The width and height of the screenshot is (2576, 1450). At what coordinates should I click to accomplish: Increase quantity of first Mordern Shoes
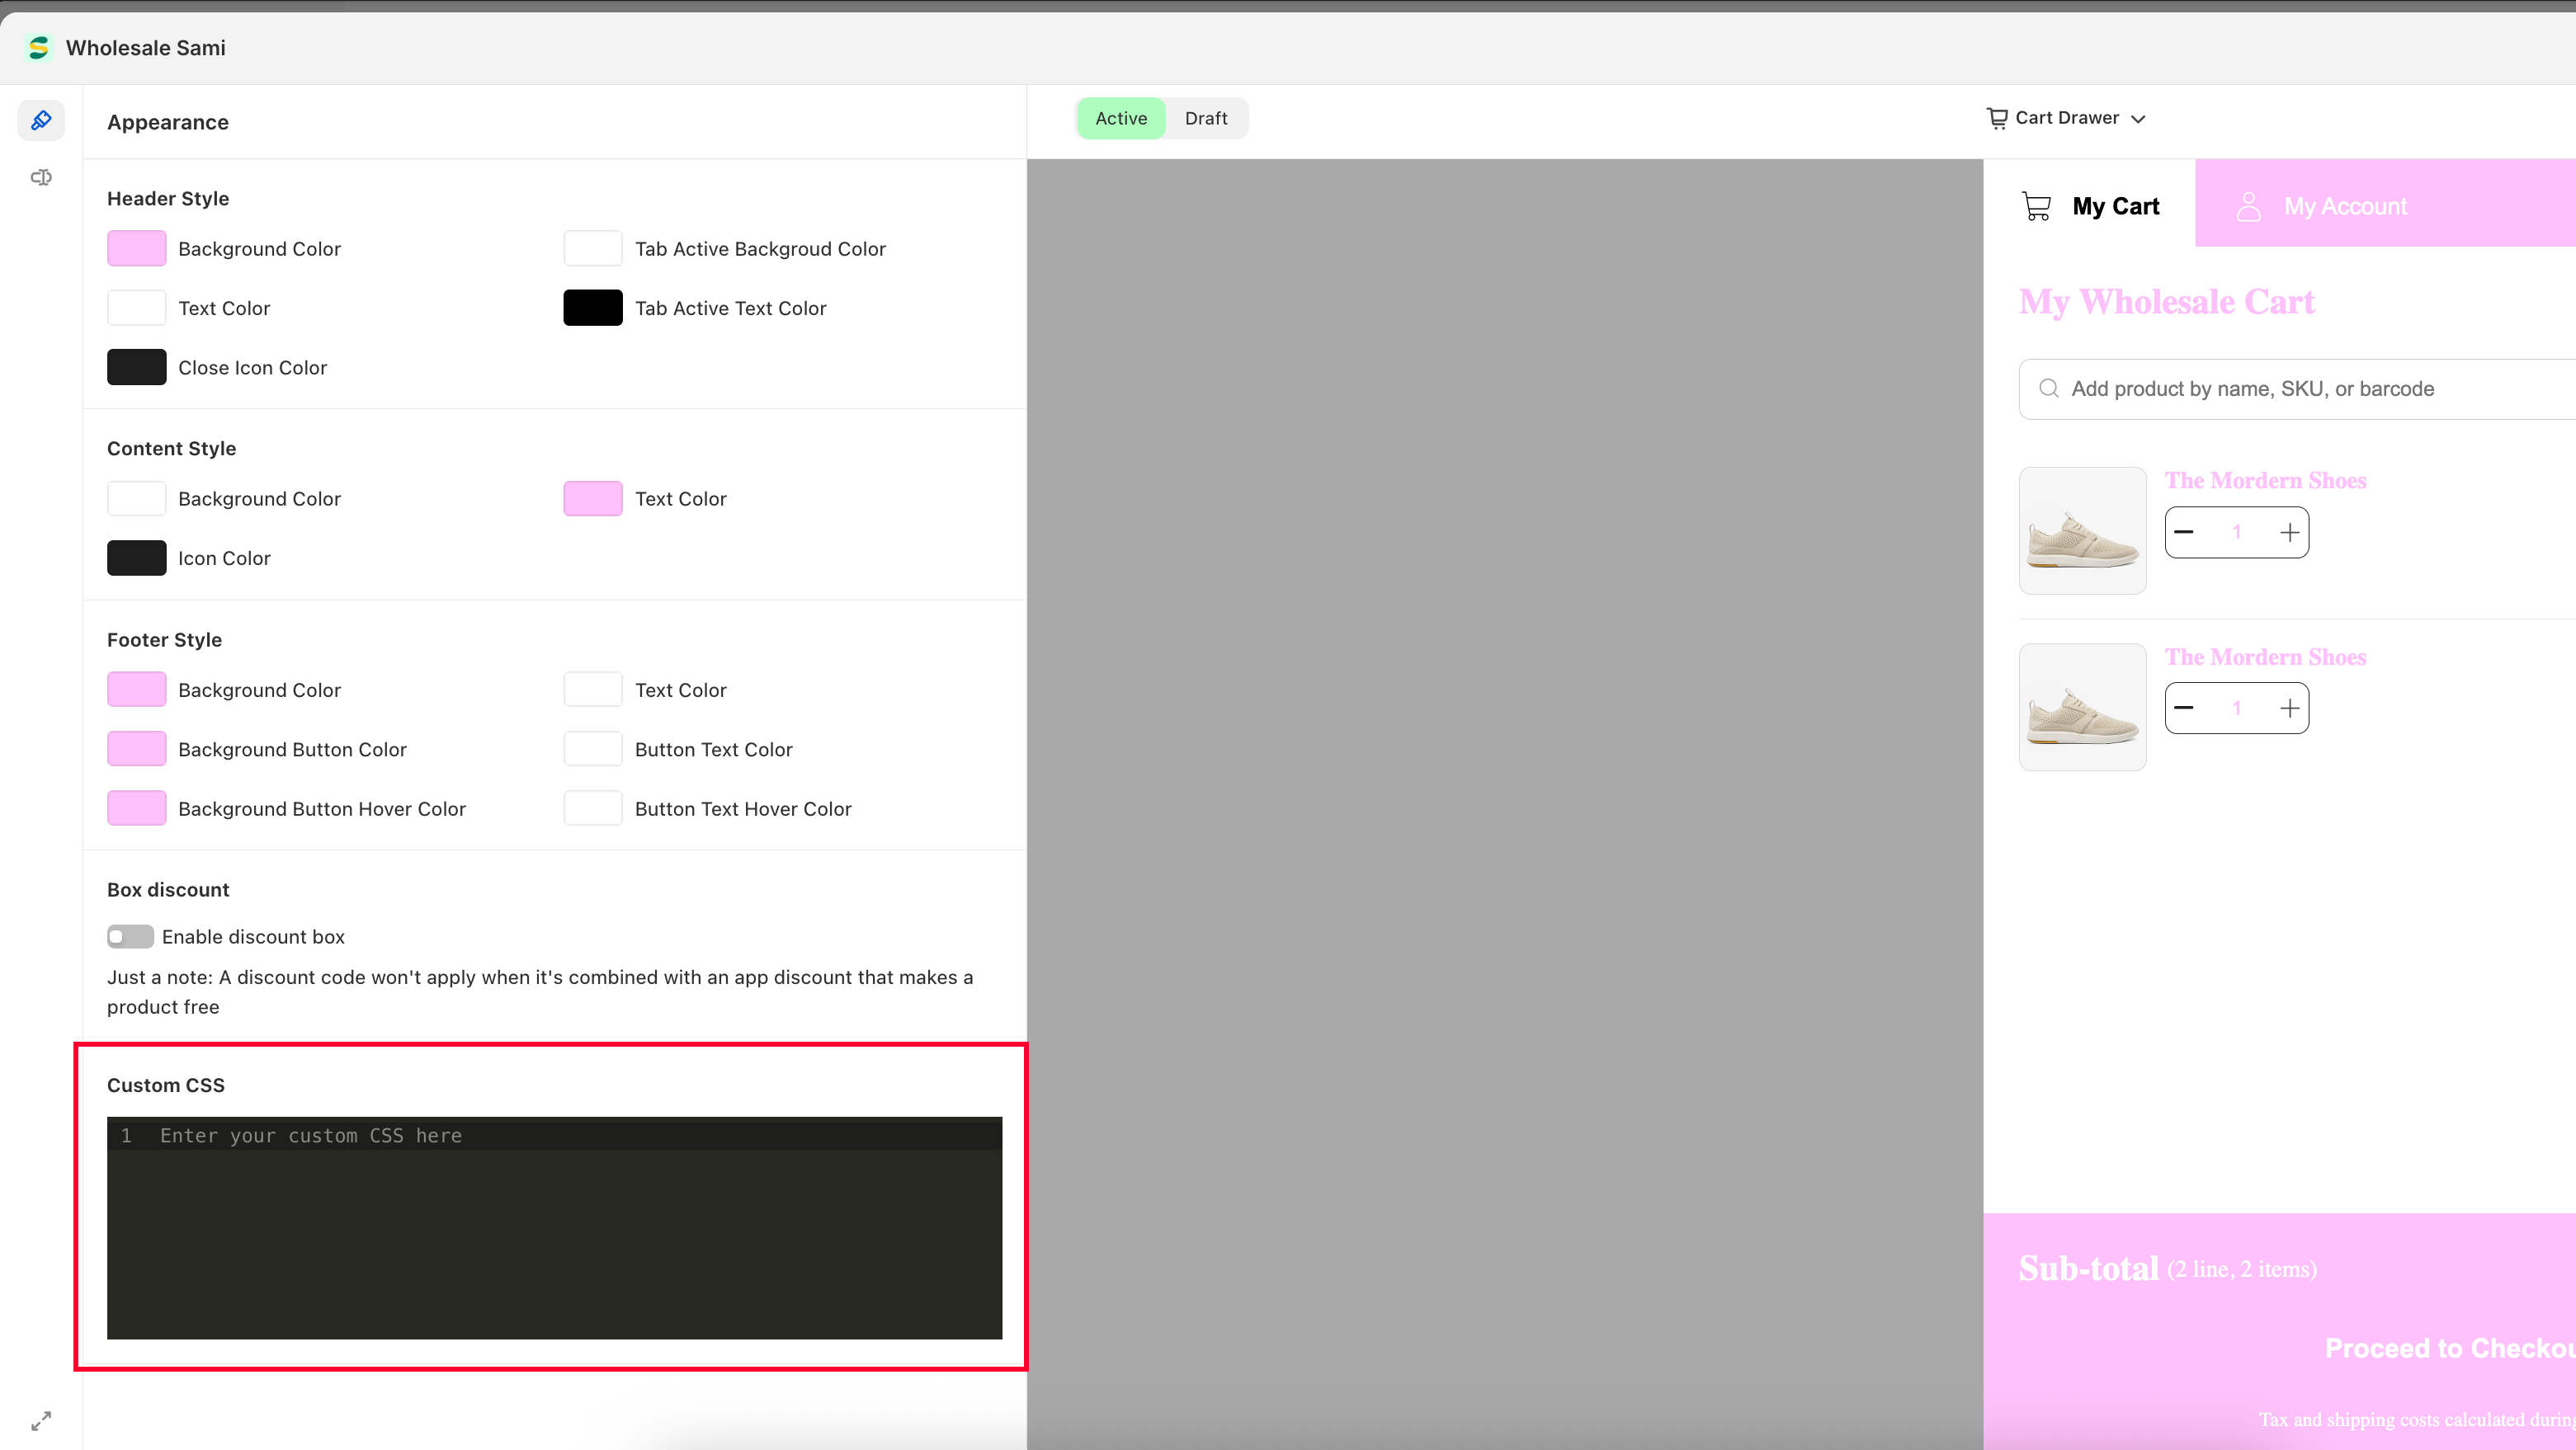click(x=2289, y=533)
